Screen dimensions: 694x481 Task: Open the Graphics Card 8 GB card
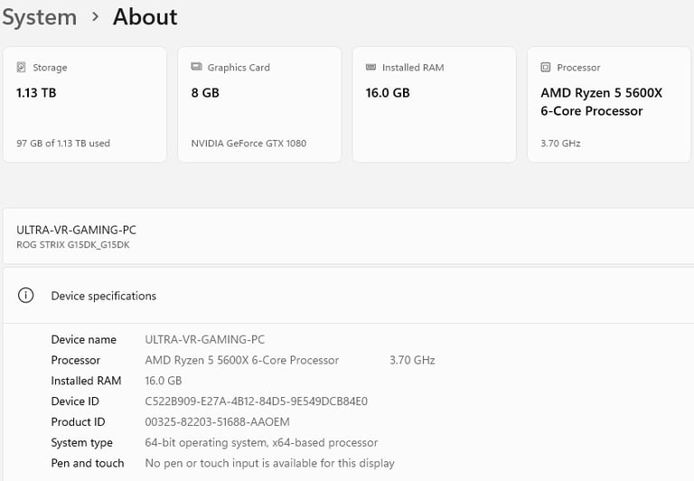point(259,105)
